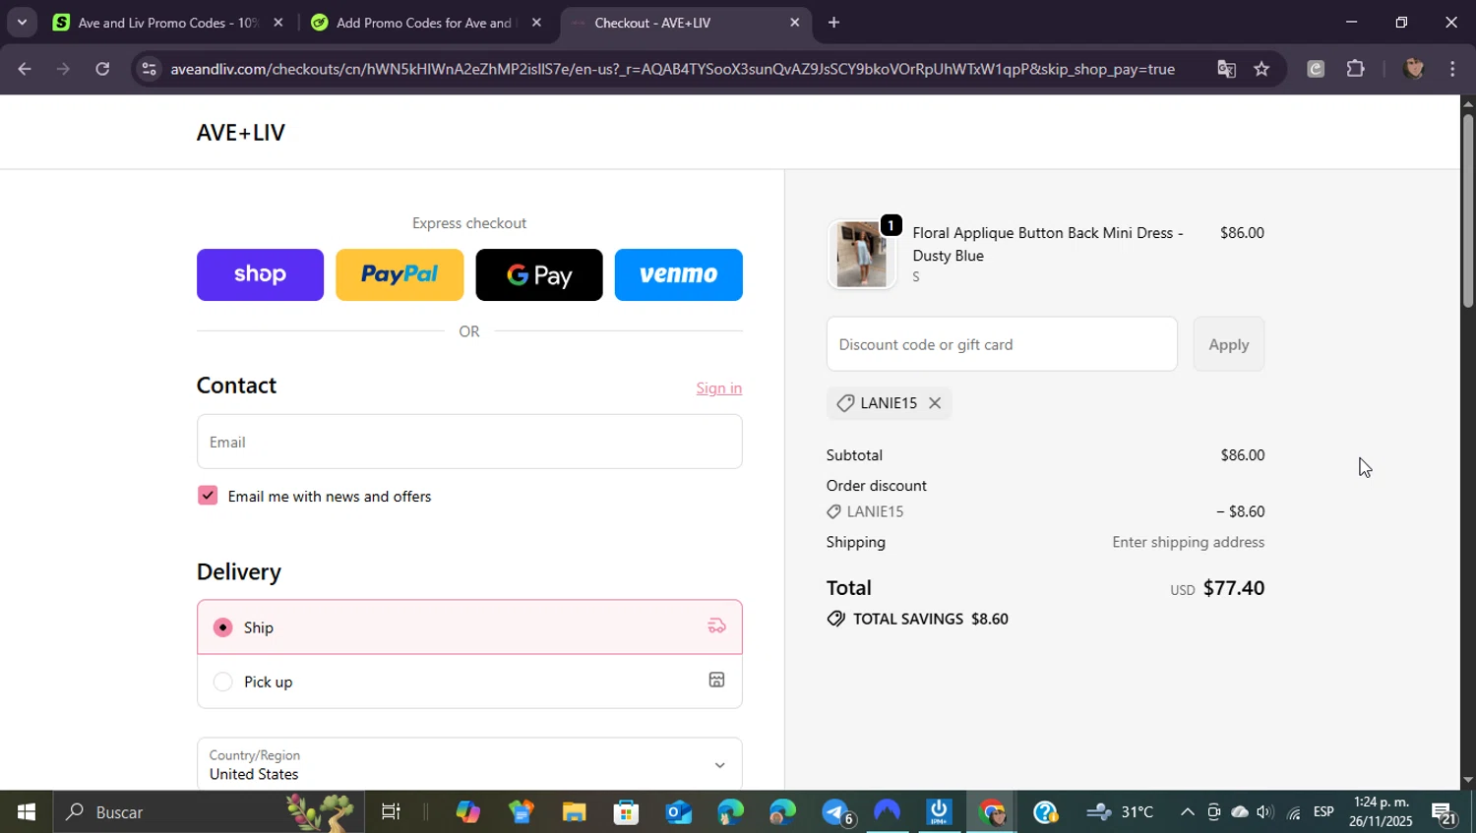Click the store icon in Pick up row
Screen dimensions: 1476x833
click(x=717, y=680)
